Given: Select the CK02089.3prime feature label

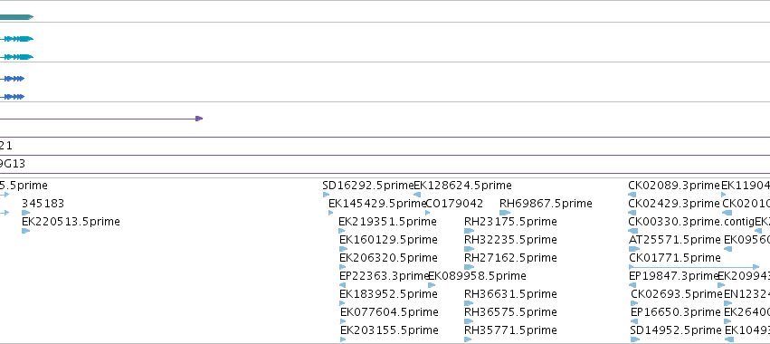Looking at the screenshot, I should pyautogui.click(x=674, y=186).
